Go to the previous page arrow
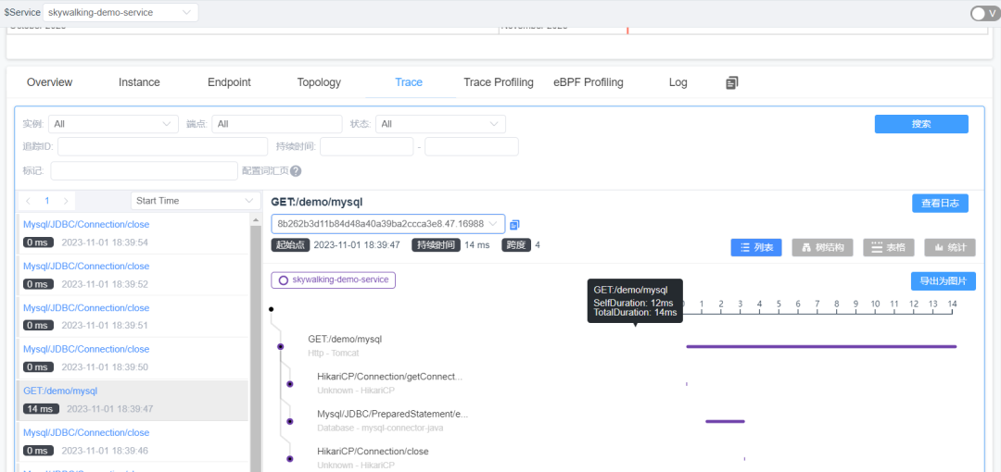The width and height of the screenshot is (1001, 472). tap(28, 201)
